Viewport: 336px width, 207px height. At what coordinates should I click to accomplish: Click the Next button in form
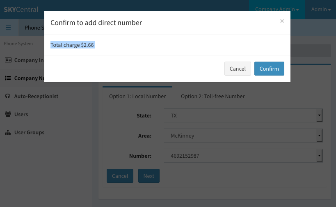coord(149,176)
